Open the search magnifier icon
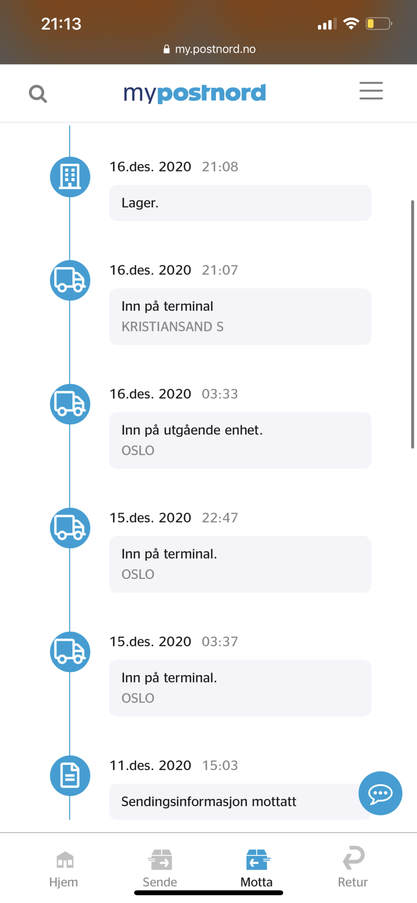Screen dimensions: 417x903 click(x=38, y=94)
